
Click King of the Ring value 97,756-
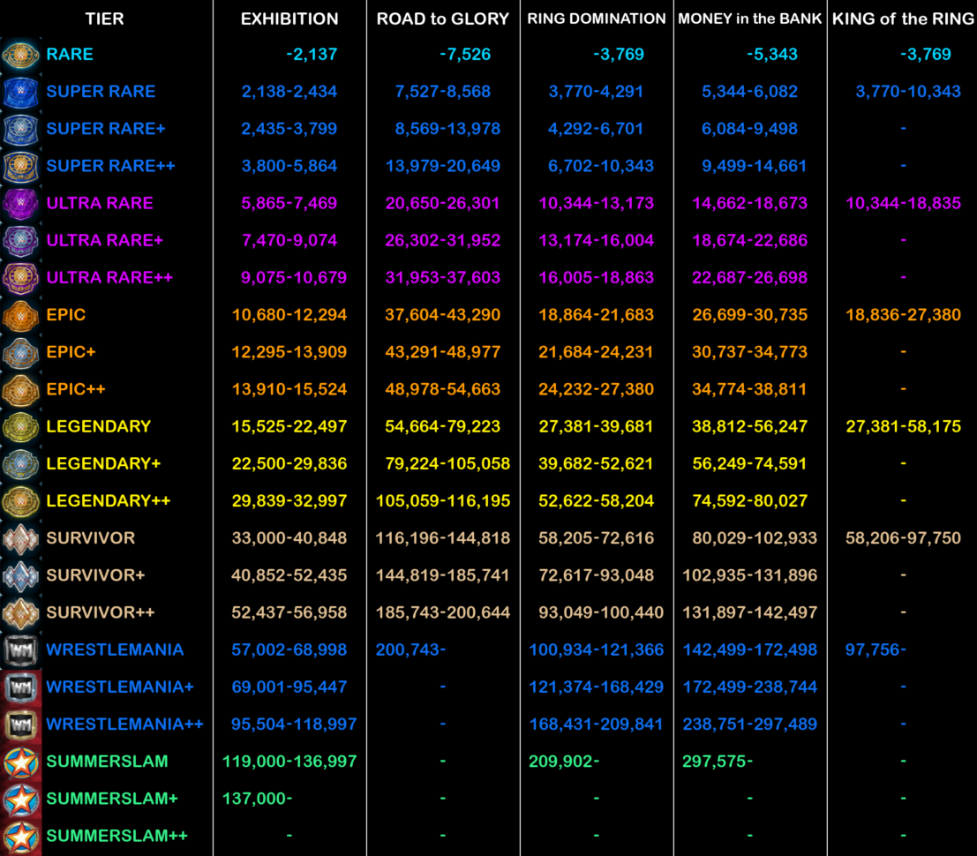point(876,650)
